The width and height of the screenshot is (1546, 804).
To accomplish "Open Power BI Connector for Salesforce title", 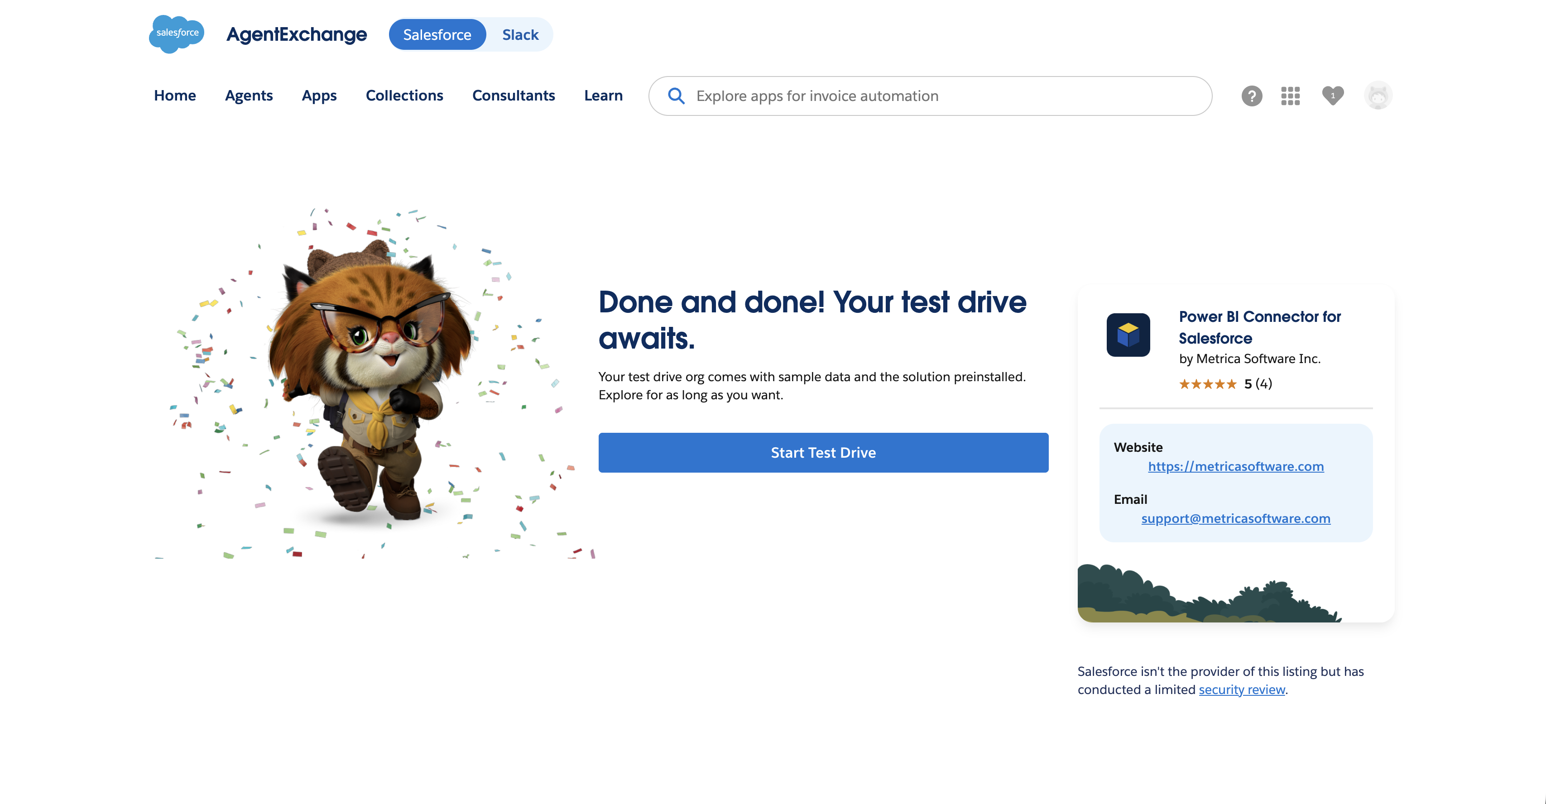I will click(1259, 327).
